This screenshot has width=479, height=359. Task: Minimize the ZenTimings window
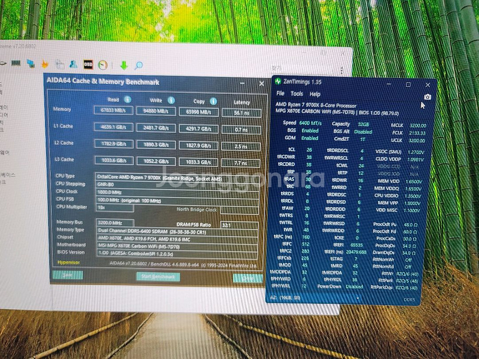(388, 84)
